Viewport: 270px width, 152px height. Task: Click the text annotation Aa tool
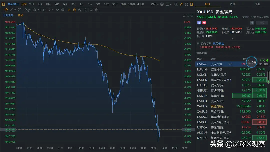pyautogui.click(x=57, y=10)
